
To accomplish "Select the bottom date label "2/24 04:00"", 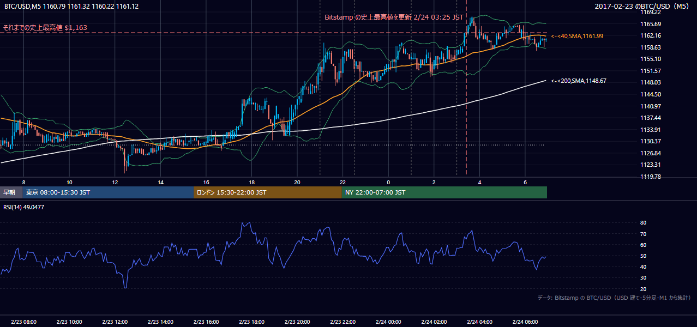I will 480,322.
